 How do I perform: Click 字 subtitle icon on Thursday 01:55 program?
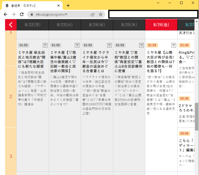coord(141,45)
